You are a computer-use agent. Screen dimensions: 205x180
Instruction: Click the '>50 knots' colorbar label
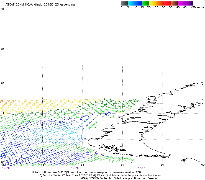197,7
